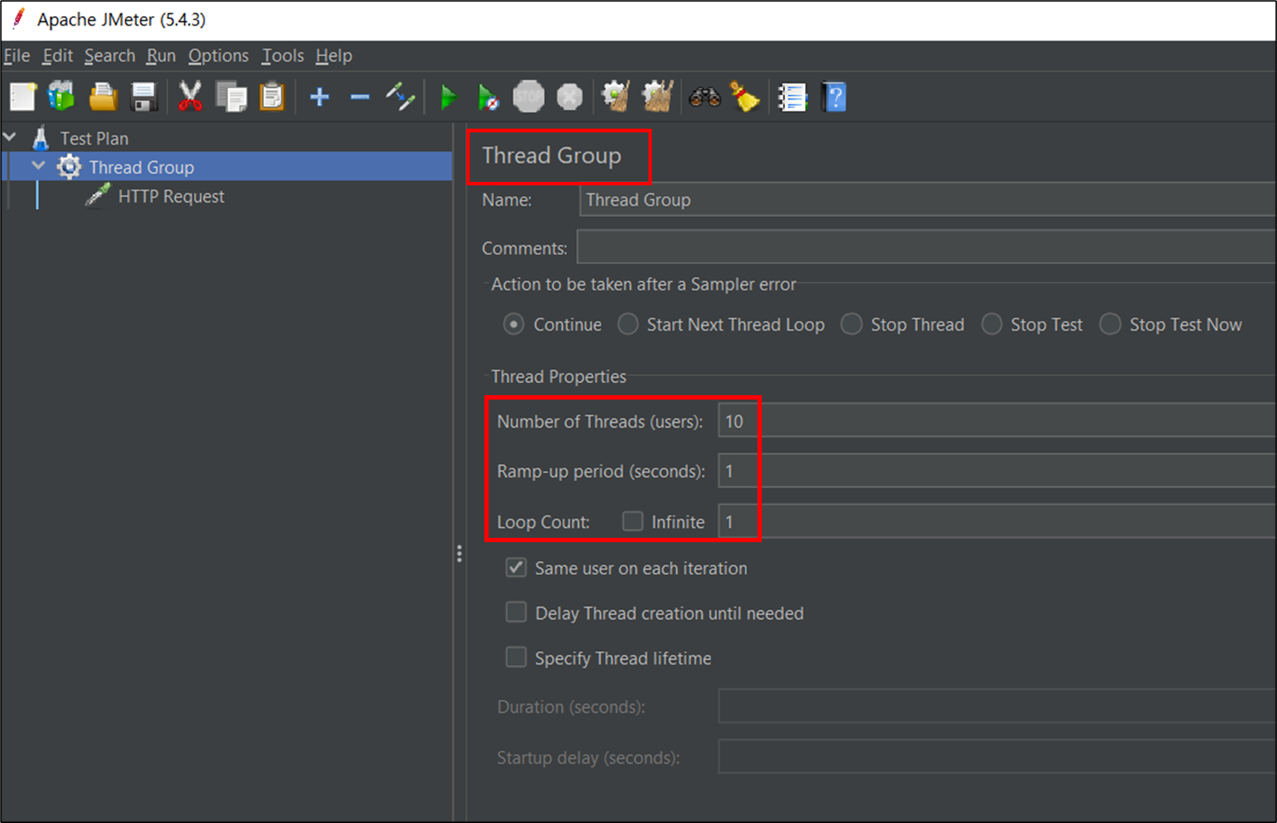1277x823 pixels.
Task: Click the Expand All plus icon
Action: pyautogui.click(x=319, y=97)
